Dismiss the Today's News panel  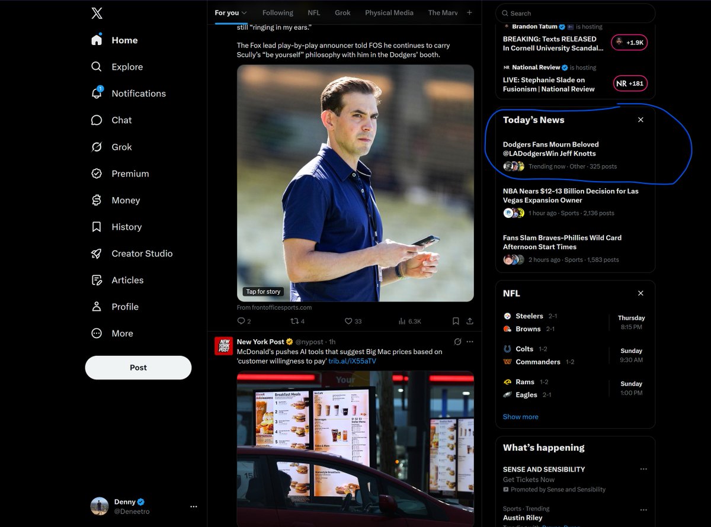pos(640,120)
